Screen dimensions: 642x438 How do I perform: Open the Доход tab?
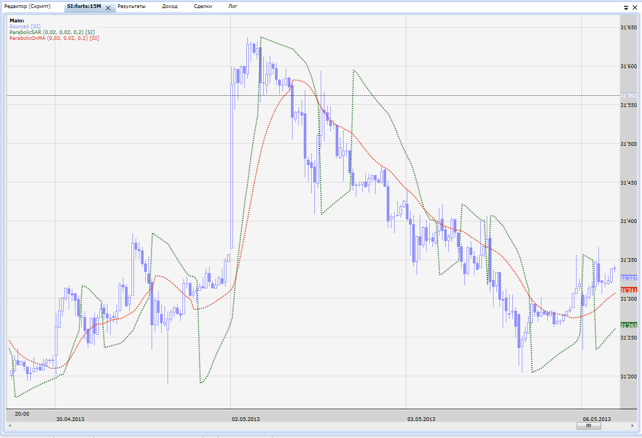[x=170, y=6]
